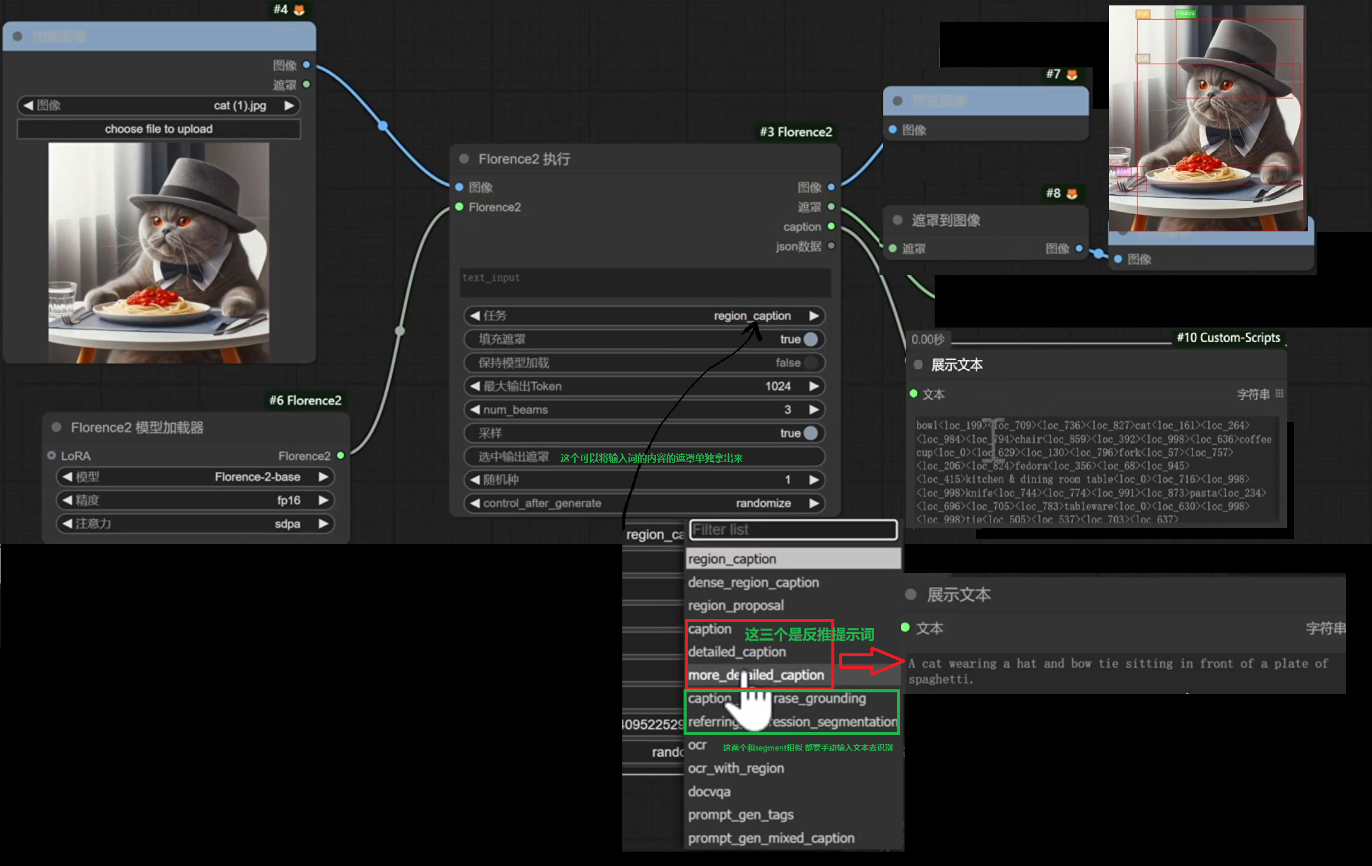Toggle the 填充遮罩 switch
The height and width of the screenshot is (866, 1372).
coord(810,339)
